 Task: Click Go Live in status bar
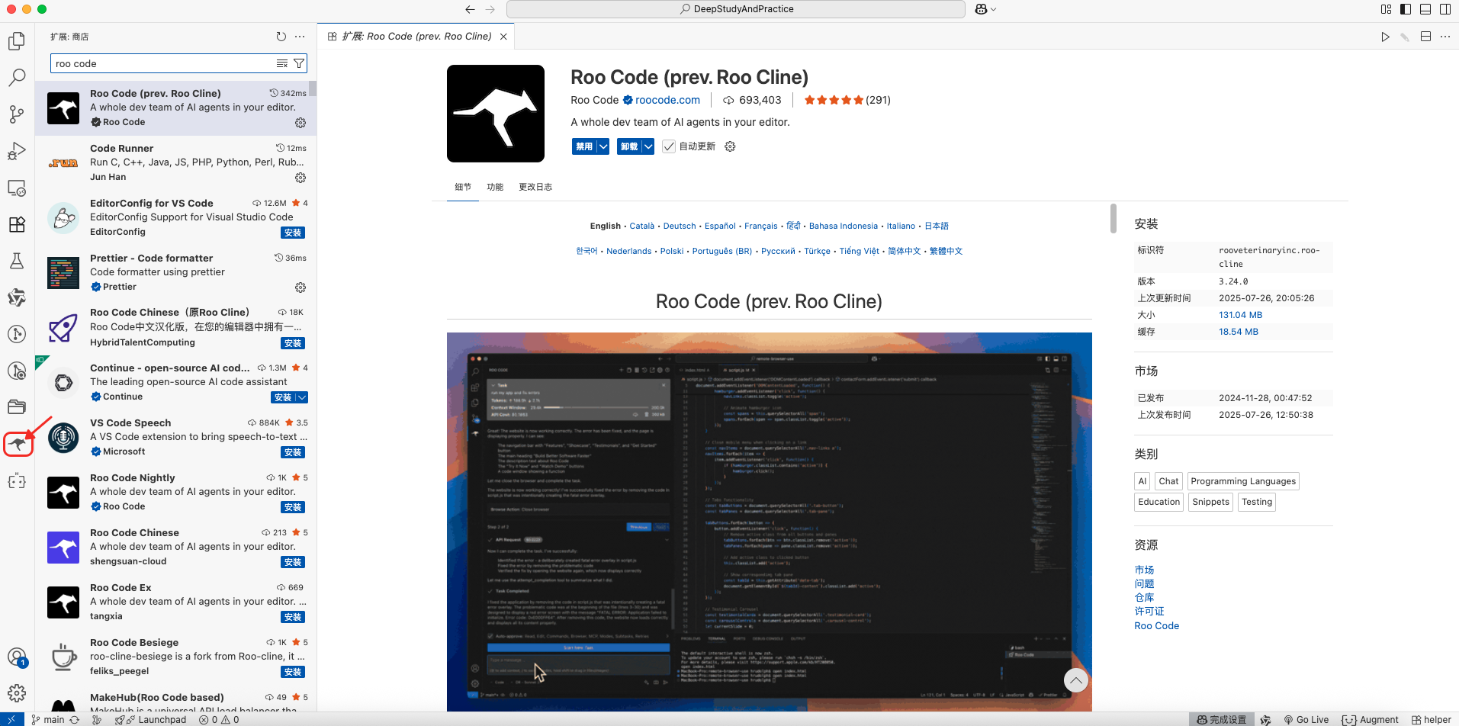coord(1306,719)
